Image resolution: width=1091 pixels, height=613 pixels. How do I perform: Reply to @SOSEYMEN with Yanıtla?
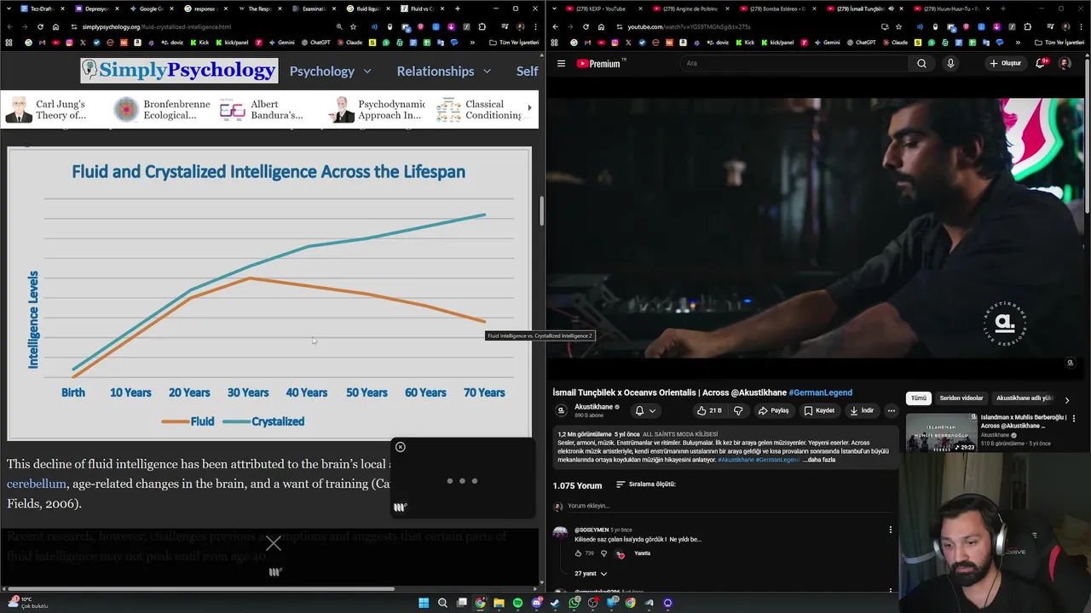coord(642,553)
